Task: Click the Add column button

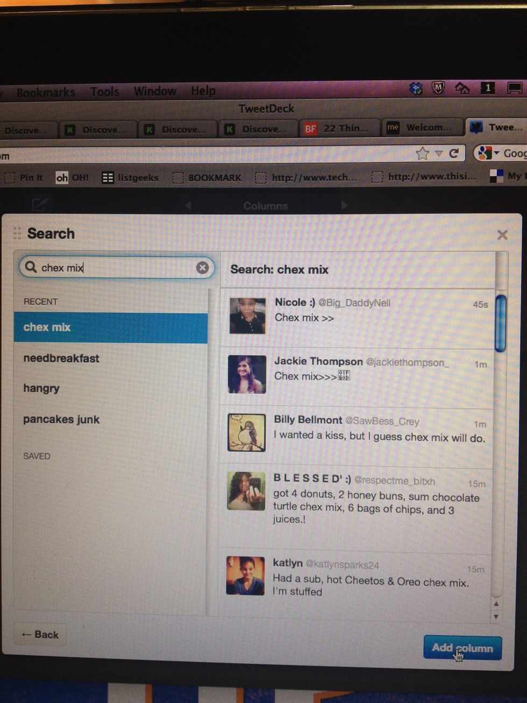Action: point(462,648)
